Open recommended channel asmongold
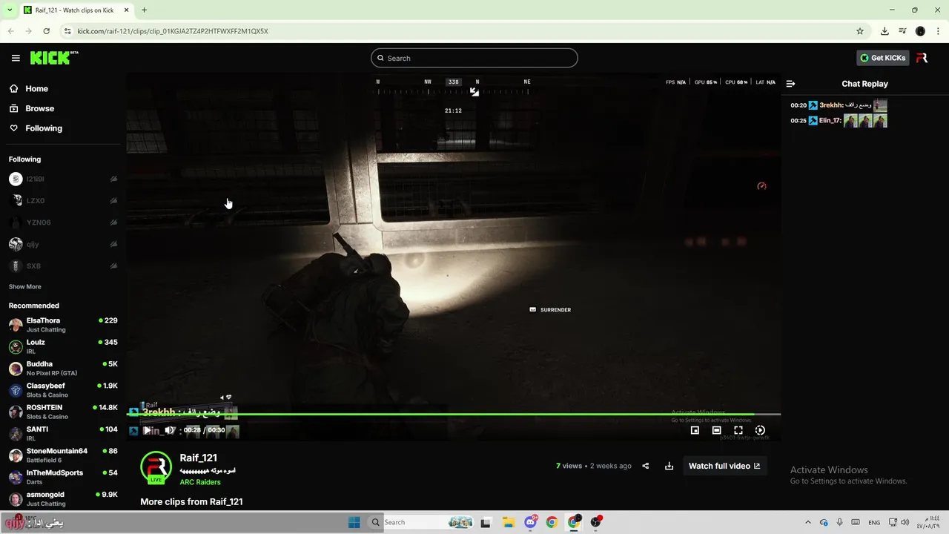 (63, 498)
